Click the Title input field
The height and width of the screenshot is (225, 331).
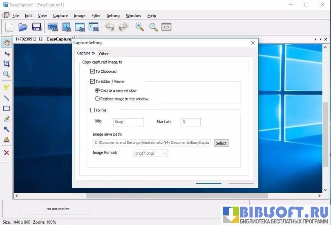tap(128, 122)
